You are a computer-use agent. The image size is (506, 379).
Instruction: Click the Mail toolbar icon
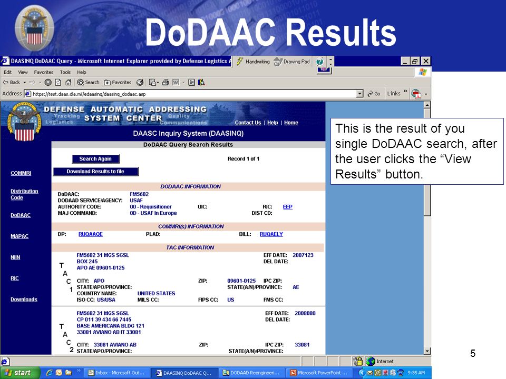[153, 83]
